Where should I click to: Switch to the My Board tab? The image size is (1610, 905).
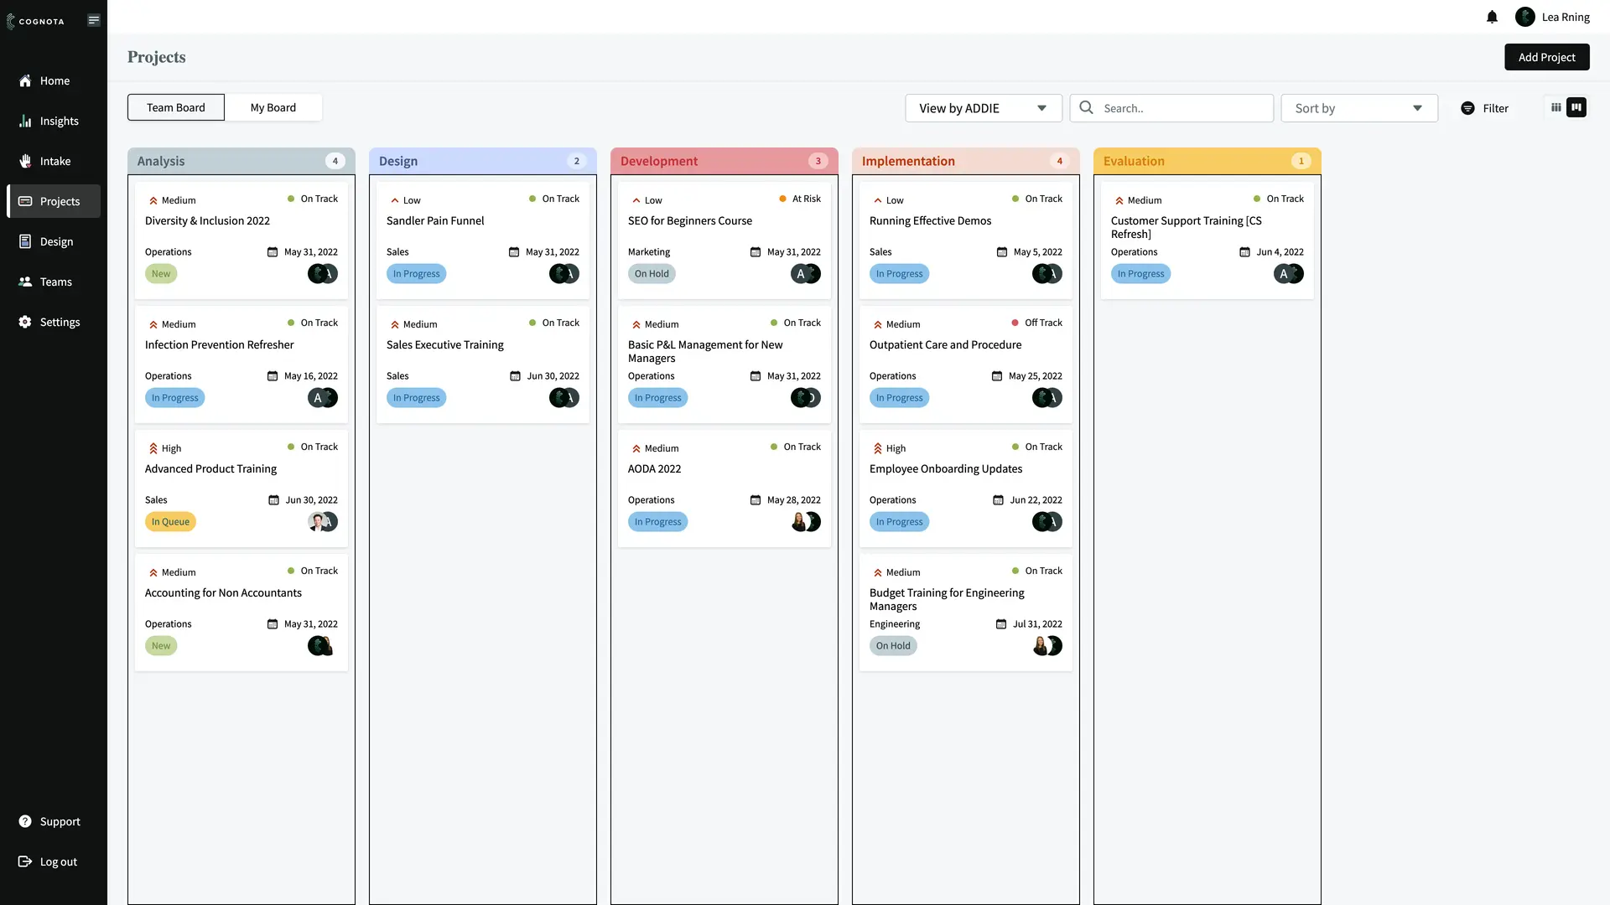tap(273, 107)
